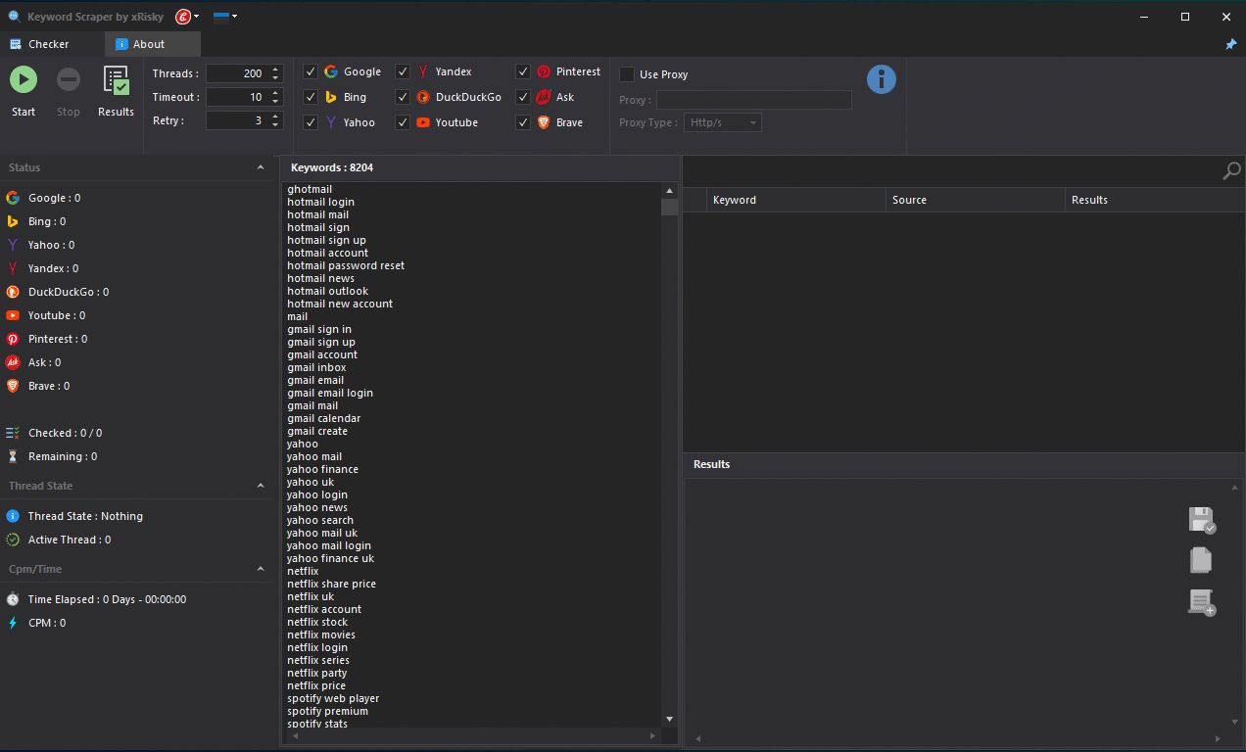Disable the DuckDuckGo engine checkbox

pyautogui.click(x=402, y=96)
